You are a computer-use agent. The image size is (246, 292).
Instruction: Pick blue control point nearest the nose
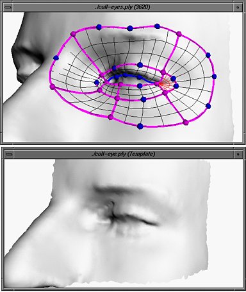point(56,58)
